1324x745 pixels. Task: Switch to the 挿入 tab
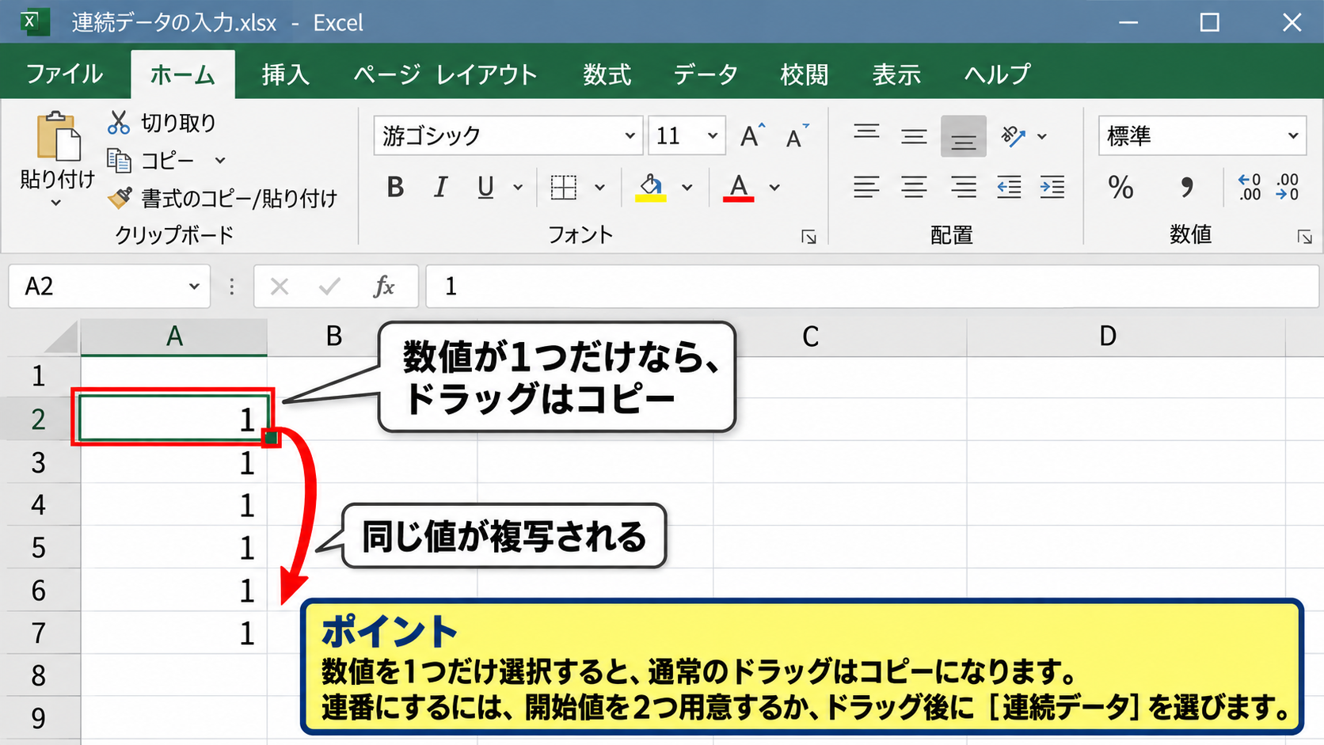285,74
